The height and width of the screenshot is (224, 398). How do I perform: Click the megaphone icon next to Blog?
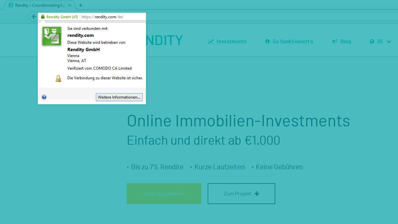(x=335, y=41)
